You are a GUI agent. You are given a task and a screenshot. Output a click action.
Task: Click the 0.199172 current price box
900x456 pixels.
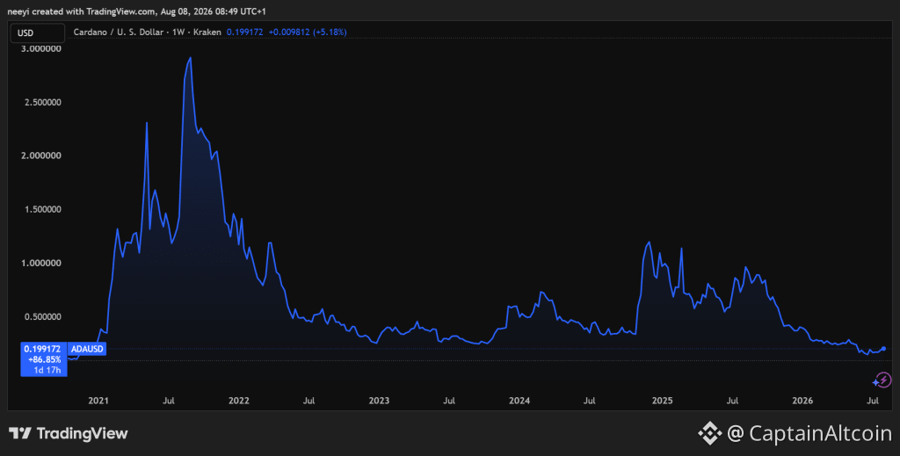click(44, 359)
